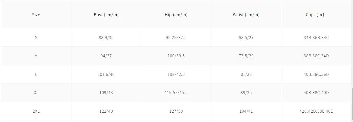Select the 95.25/37.5 hip measurement cell

click(176, 38)
